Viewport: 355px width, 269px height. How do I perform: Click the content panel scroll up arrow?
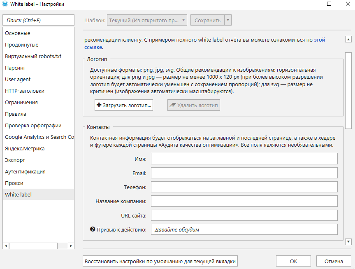tap(348, 39)
